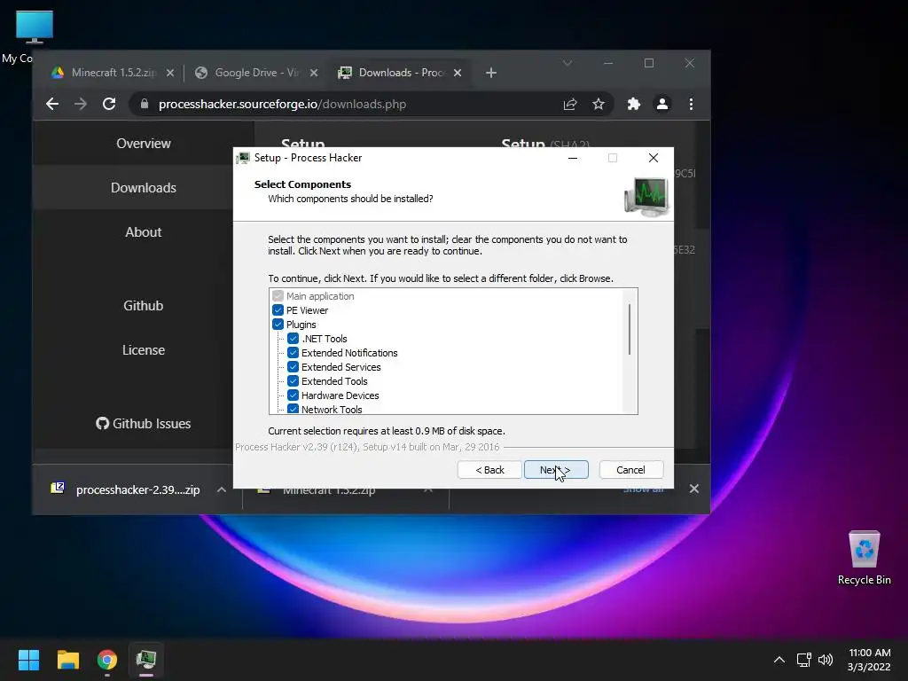Open Overview page in site sidebar
This screenshot has width=908, height=681.
(x=144, y=144)
